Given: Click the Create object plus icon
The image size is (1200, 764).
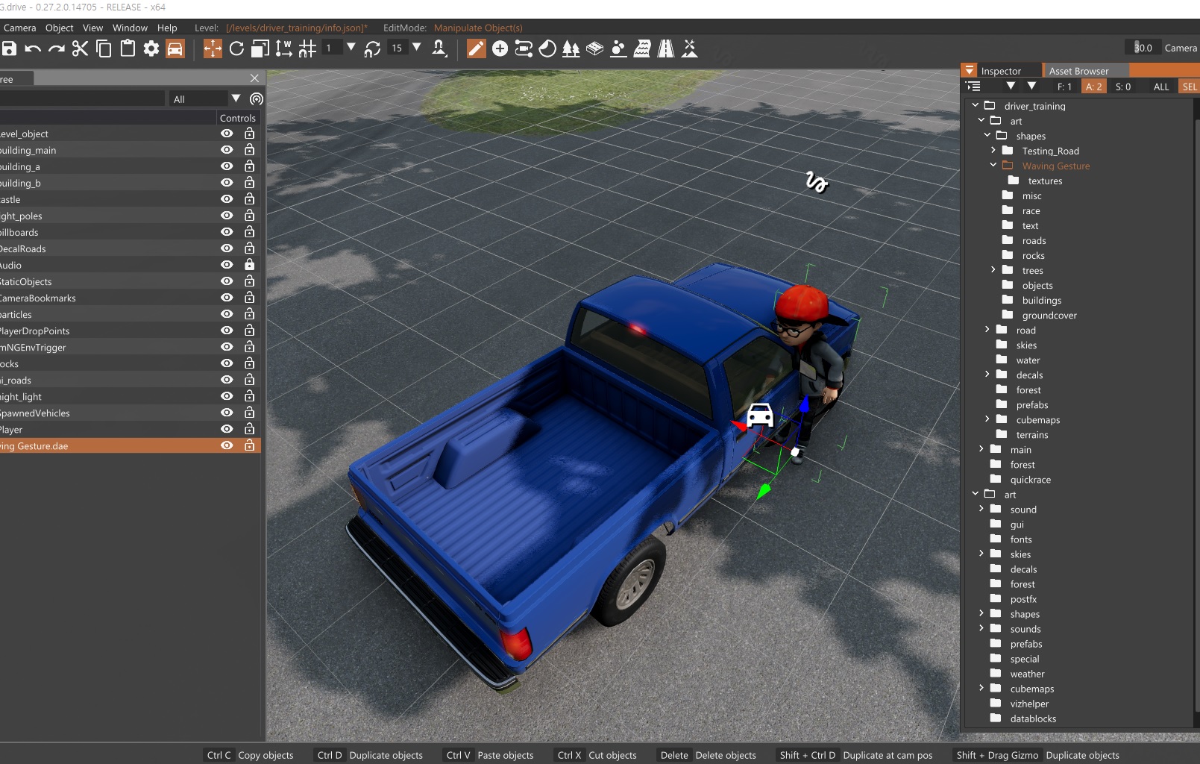Looking at the screenshot, I should pyautogui.click(x=500, y=48).
